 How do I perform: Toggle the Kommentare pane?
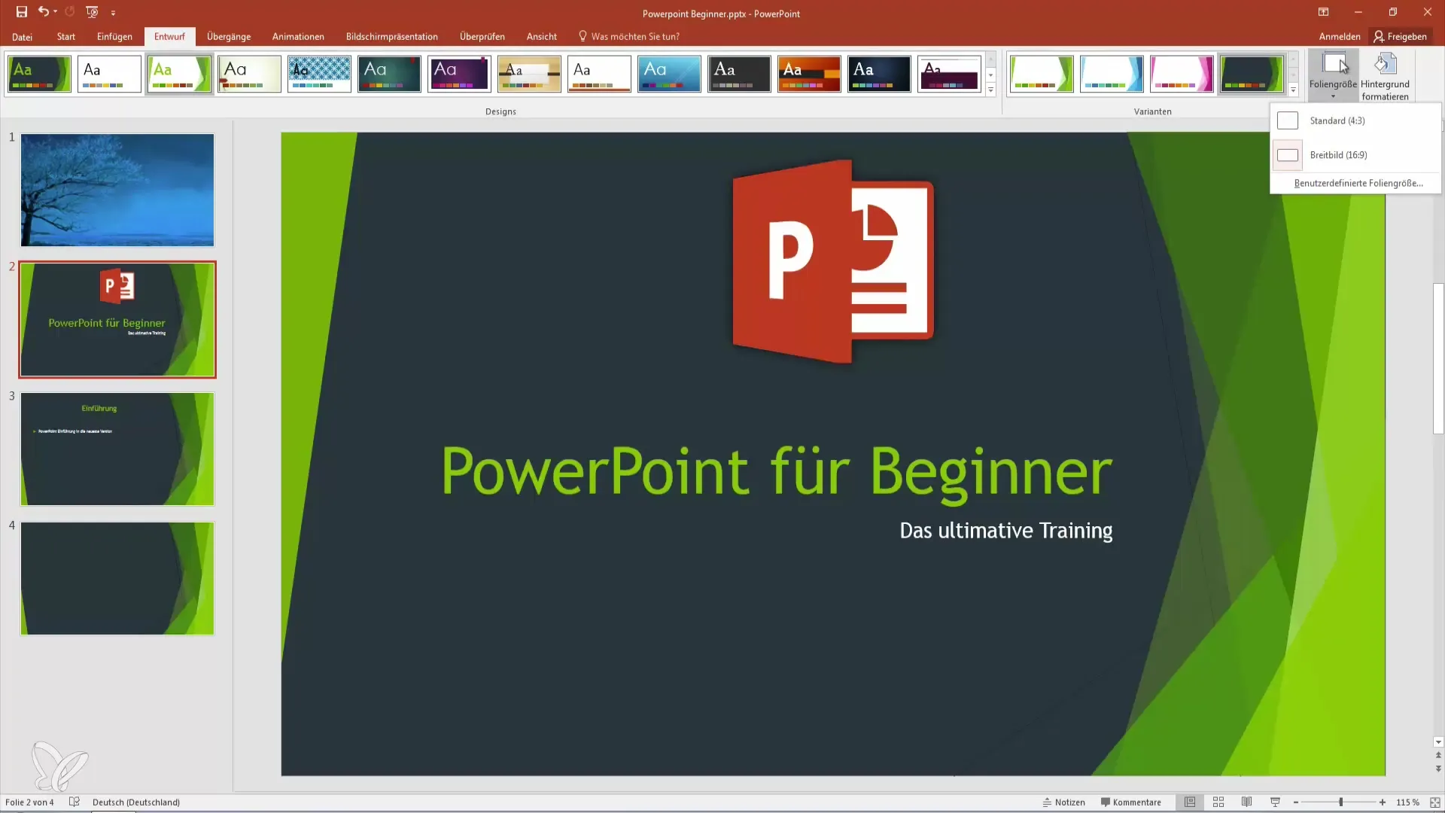click(x=1130, y=802)
